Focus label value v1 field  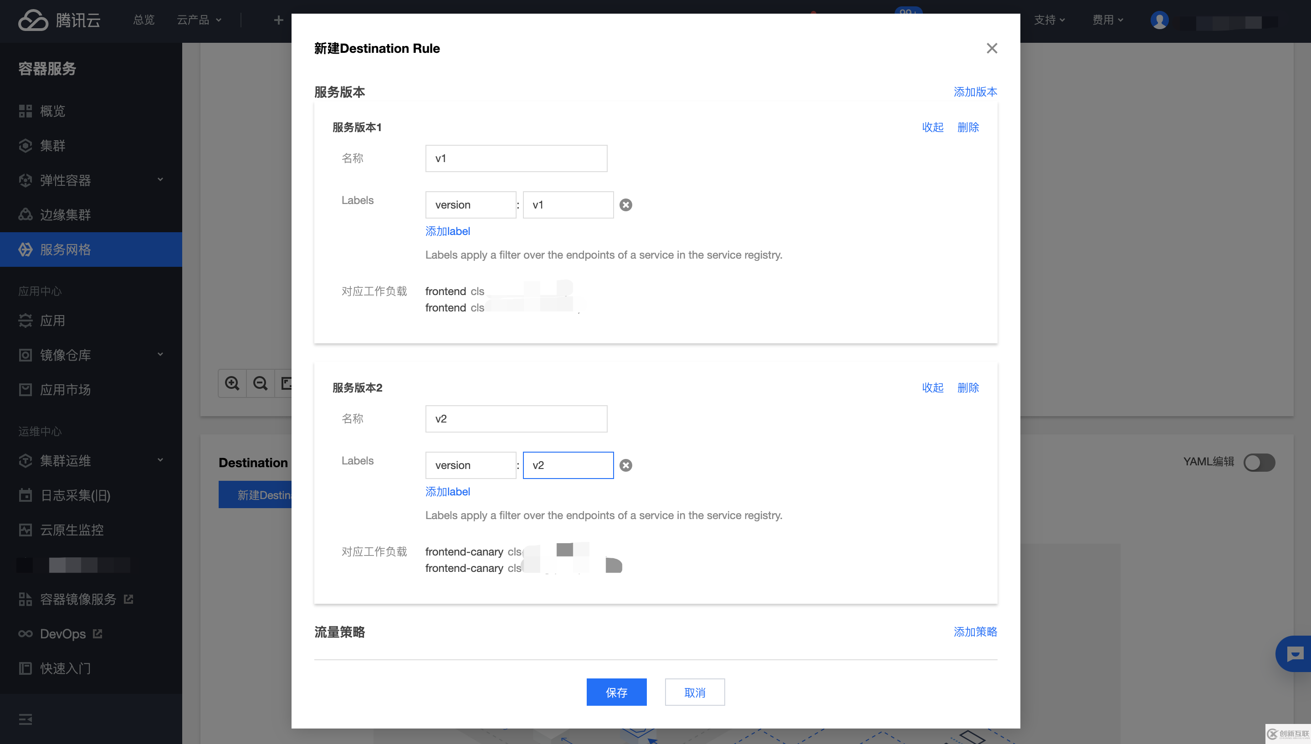[x=568, y=205]
